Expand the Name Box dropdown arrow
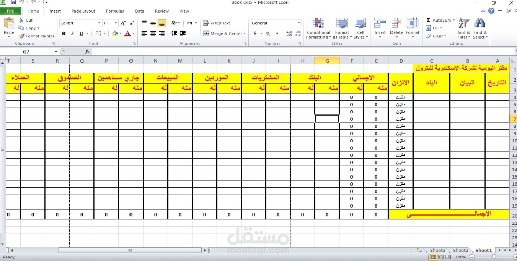 click(56, 52)
